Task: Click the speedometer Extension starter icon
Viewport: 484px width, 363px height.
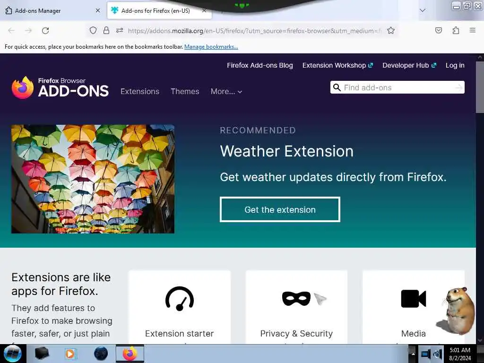Action: click(x=179, y=299)
